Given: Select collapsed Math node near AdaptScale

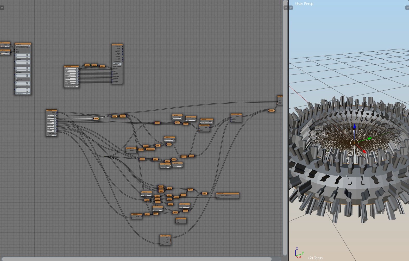Looking at the screenshot, I should click(156, 214).
